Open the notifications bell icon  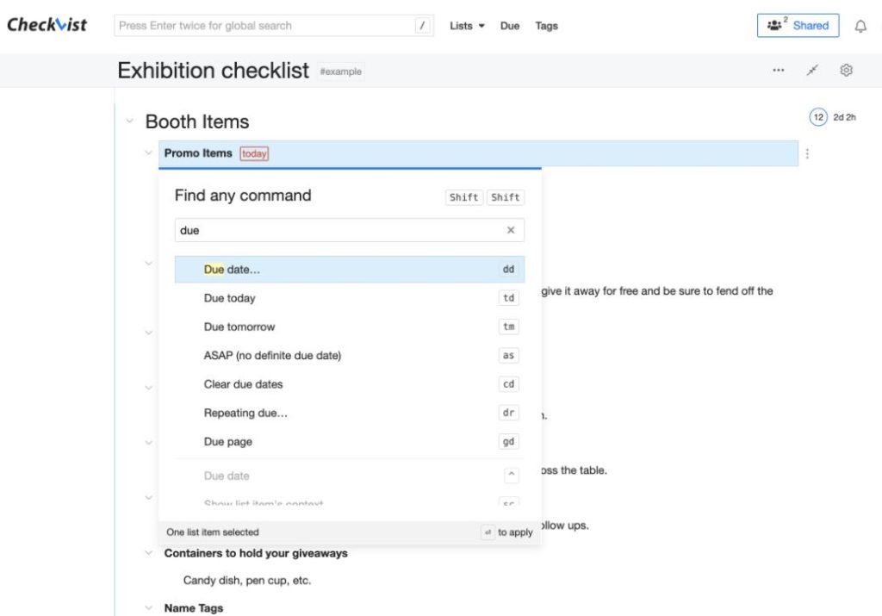point(860,25)
